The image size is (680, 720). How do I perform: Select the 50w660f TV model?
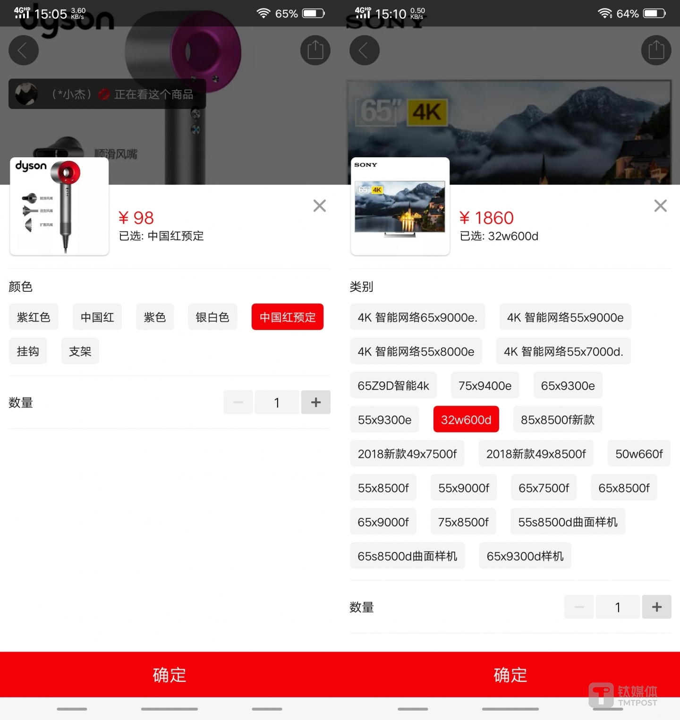(638, 453)
